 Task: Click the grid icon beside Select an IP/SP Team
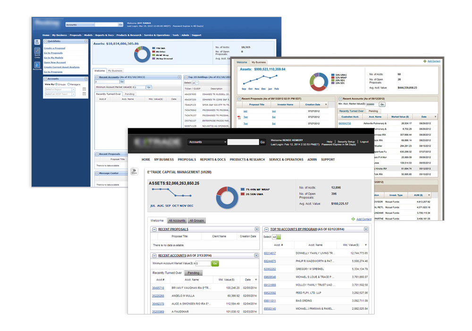[84, 94]
